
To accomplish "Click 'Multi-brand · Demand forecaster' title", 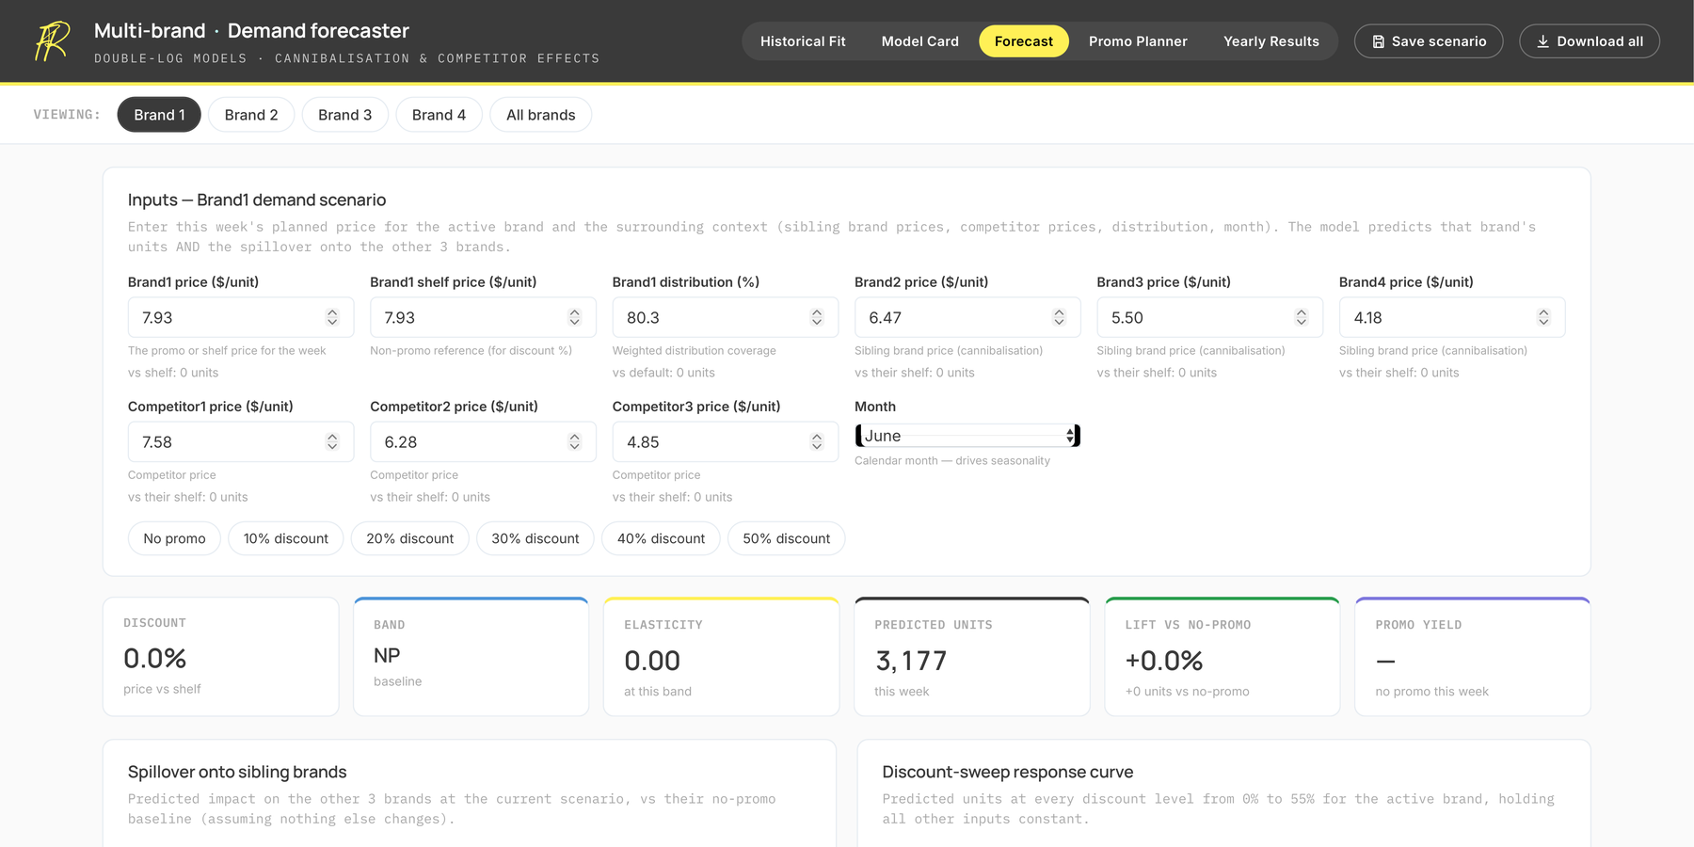I will [x=251, y=30].
